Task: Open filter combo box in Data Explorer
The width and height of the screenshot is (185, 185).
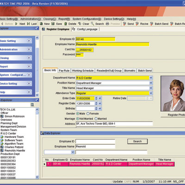Action: (73, 152)
